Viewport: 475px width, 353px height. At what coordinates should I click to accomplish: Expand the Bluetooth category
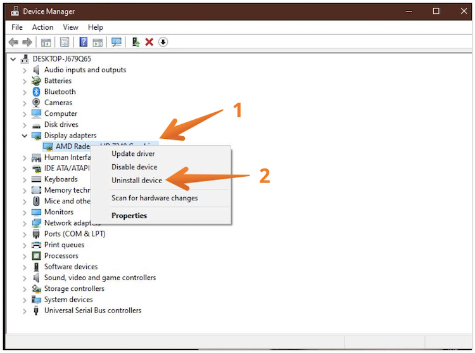point(25,92)
